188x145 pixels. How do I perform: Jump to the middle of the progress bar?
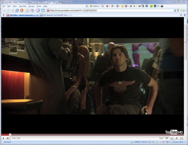point(92,135)
